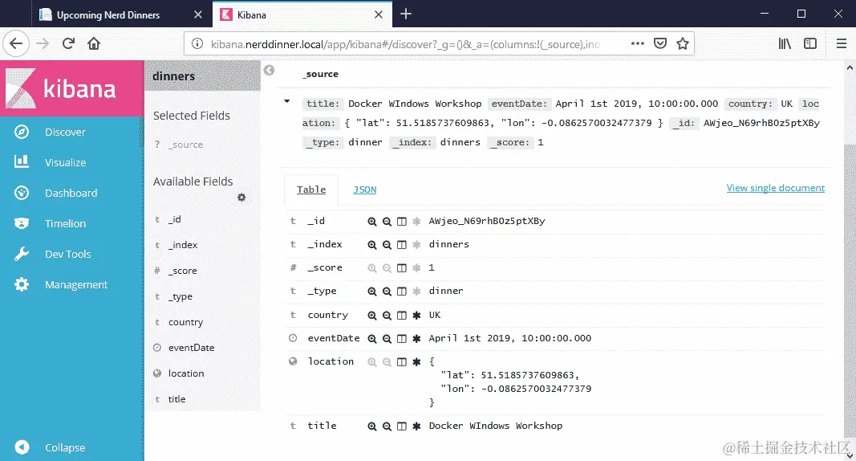The height and width of the screenshot is (461, 856).
Task: Select _source in Selected Fields
Action: [185, 145]
